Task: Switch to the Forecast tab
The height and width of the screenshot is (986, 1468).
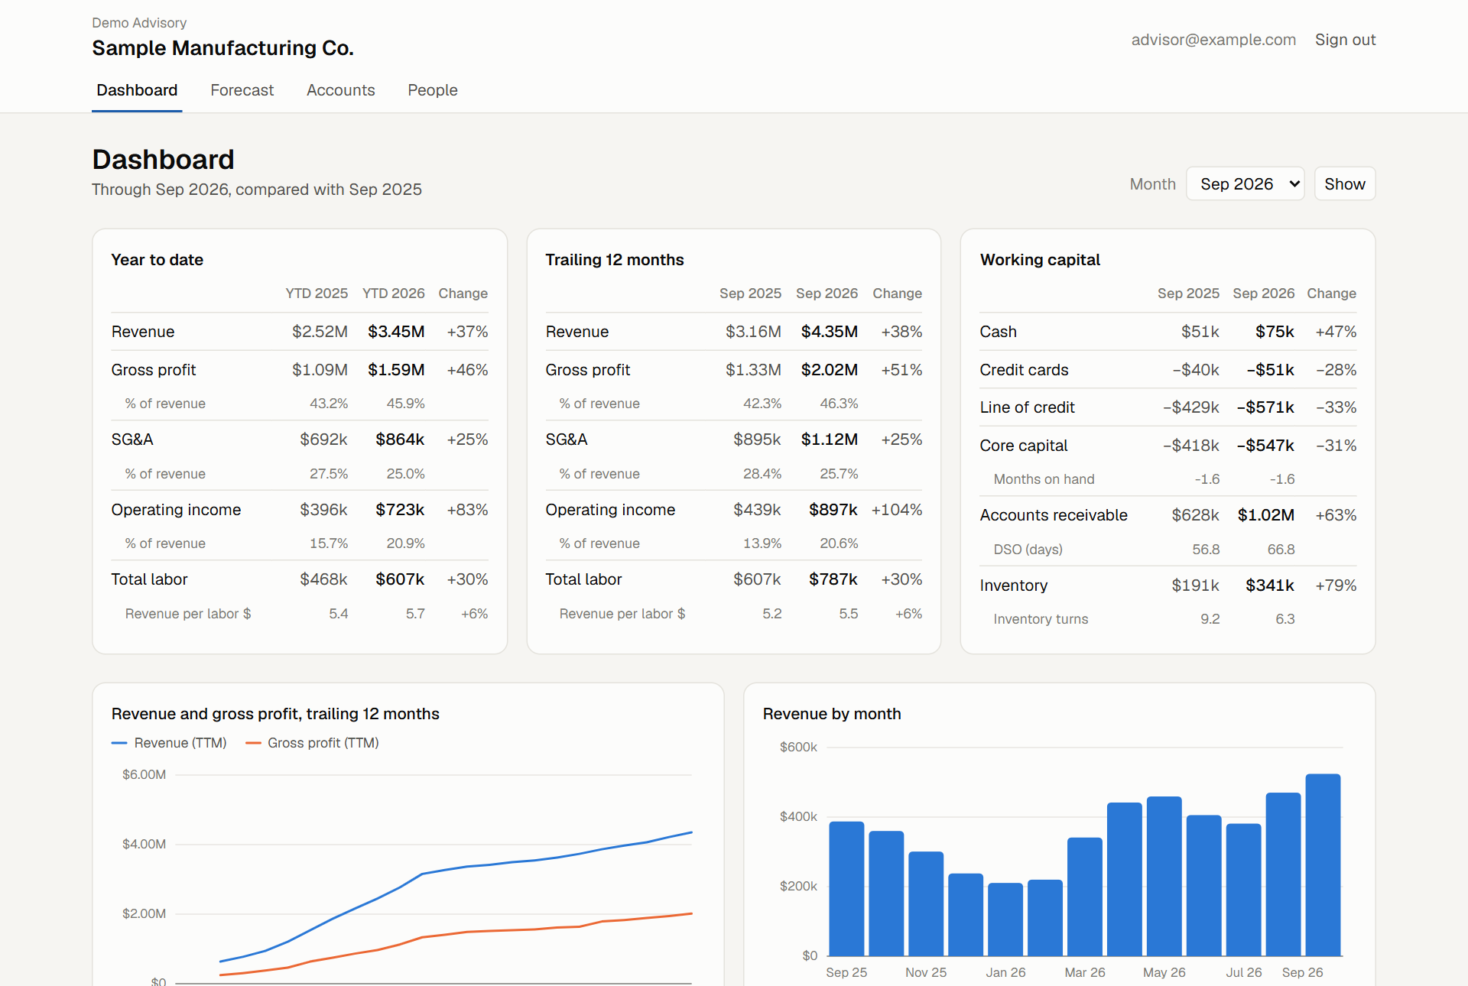Action: click(x=242, y=90)
